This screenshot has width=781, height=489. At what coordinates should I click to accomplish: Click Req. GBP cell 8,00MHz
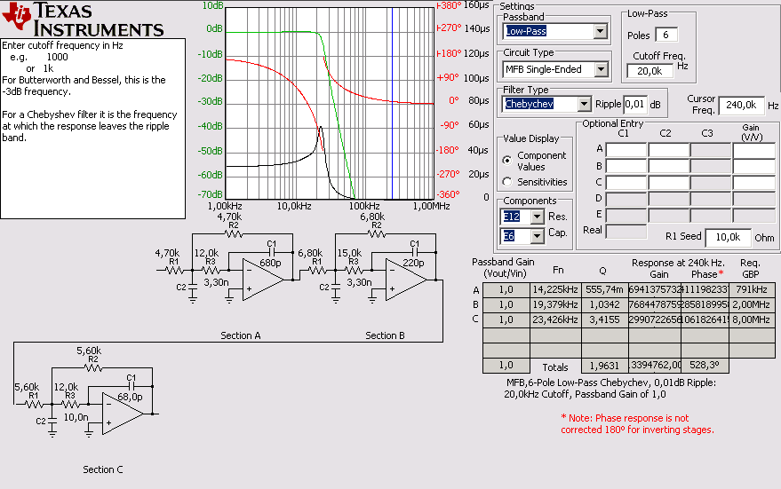[752, 319]
